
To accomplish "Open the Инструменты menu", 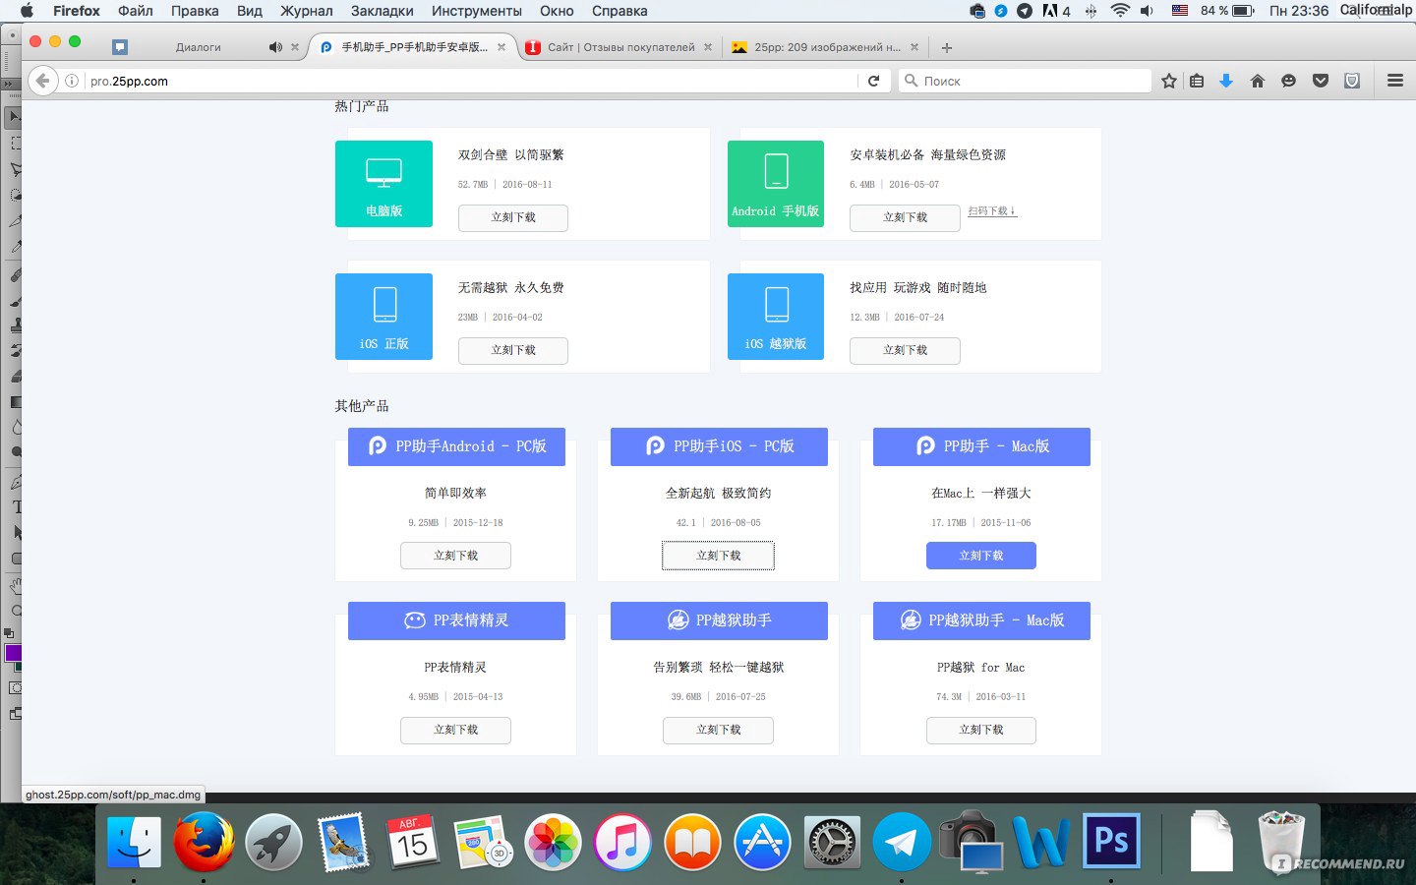I will point(477,11).
